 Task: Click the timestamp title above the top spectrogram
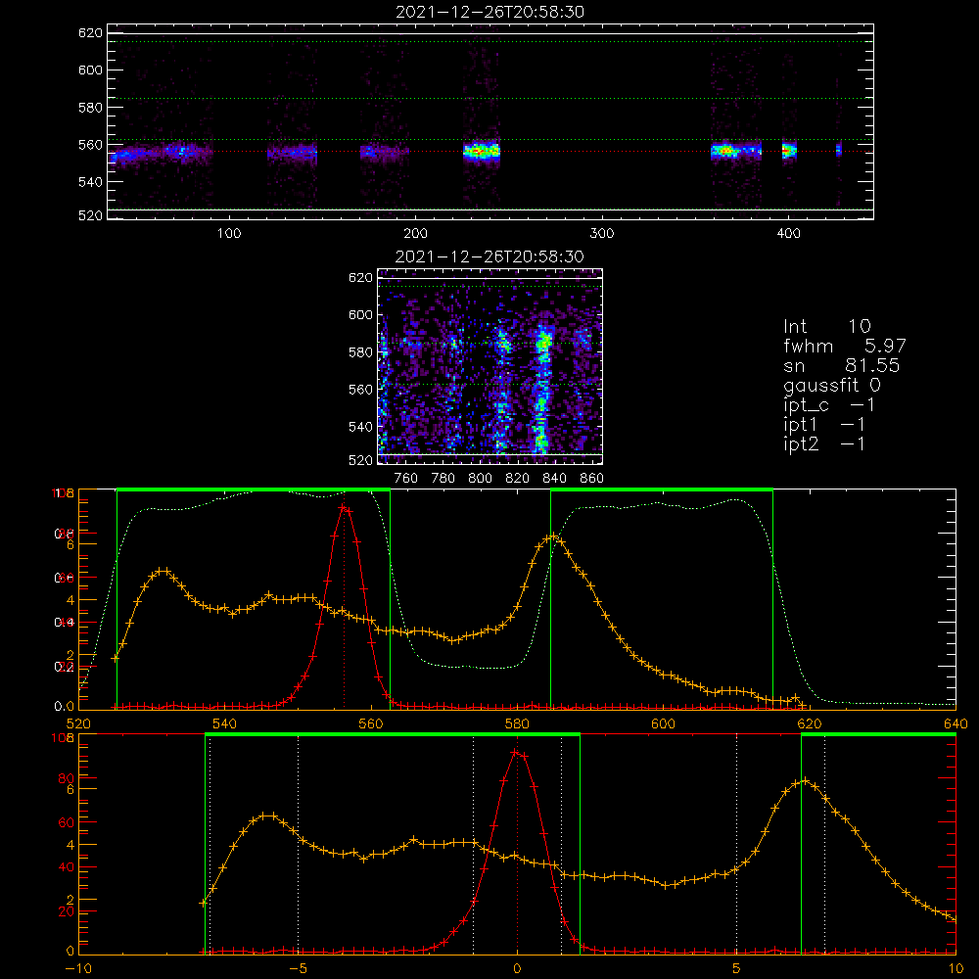[489, 12]
